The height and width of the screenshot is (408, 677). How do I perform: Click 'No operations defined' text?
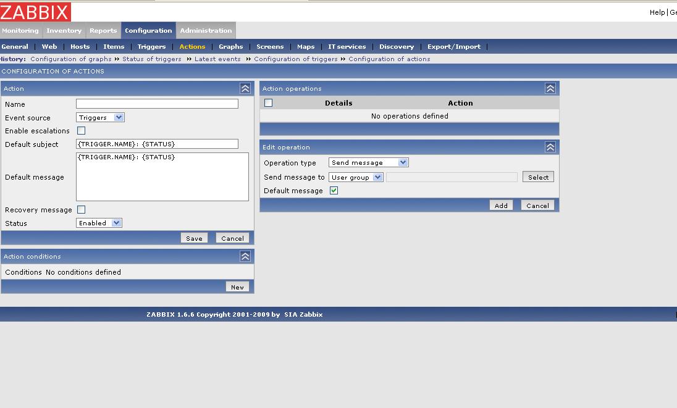point(410,116)
